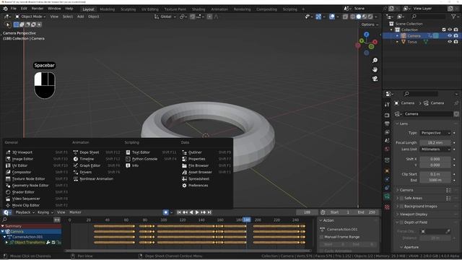This screenshot has width=462, height=260.
Task: Click current frame 188 marker
Action: (x=246, y=220)
